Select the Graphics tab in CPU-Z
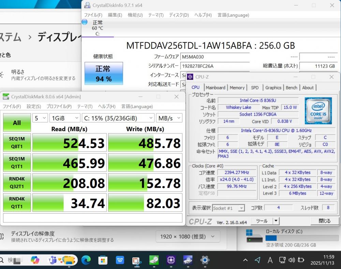This screenshot has width=341, height=269. point(273,87)
